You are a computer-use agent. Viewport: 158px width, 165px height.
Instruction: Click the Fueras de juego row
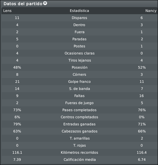[x=79, y=103]
